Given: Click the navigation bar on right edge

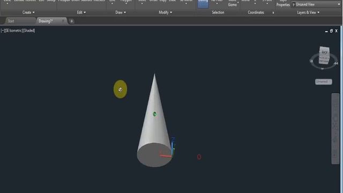Looking at the screenshot, I should (x=335, y=129).
